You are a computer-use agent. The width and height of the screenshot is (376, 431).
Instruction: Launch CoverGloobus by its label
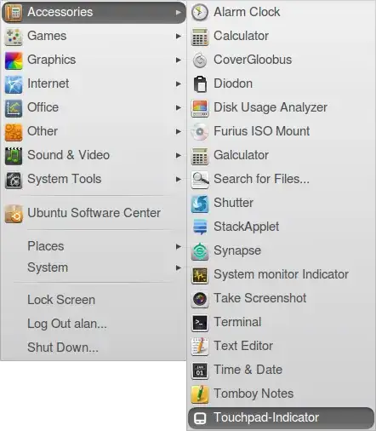click(253, 60)
